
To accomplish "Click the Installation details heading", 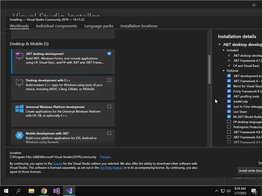I will [237, 36].
